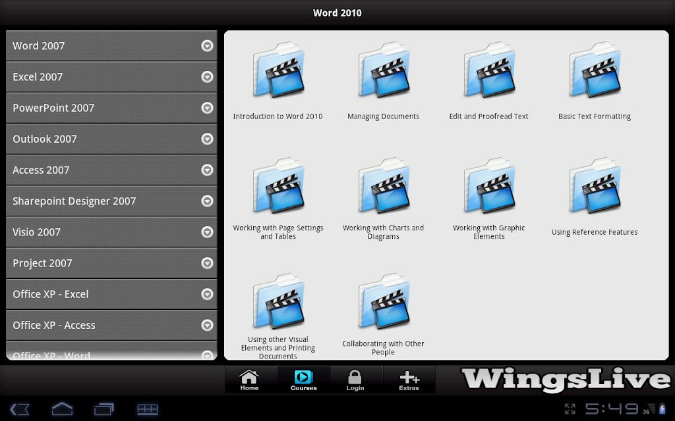
Task: Open the Managing Documents video folder
Action: [384, 70]
